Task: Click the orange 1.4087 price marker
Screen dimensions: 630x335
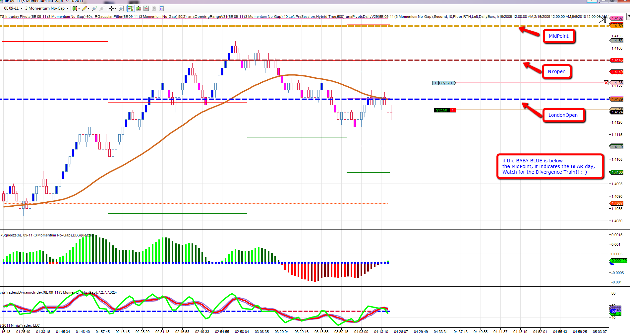Action: tap(617, 203)
